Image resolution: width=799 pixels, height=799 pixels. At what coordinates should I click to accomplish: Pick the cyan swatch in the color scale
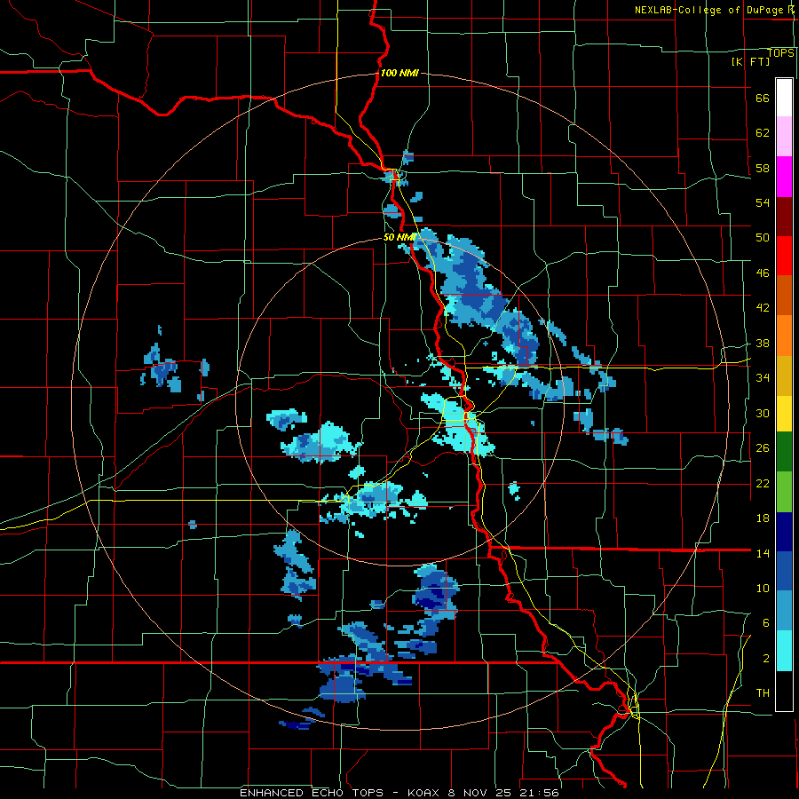784,651
